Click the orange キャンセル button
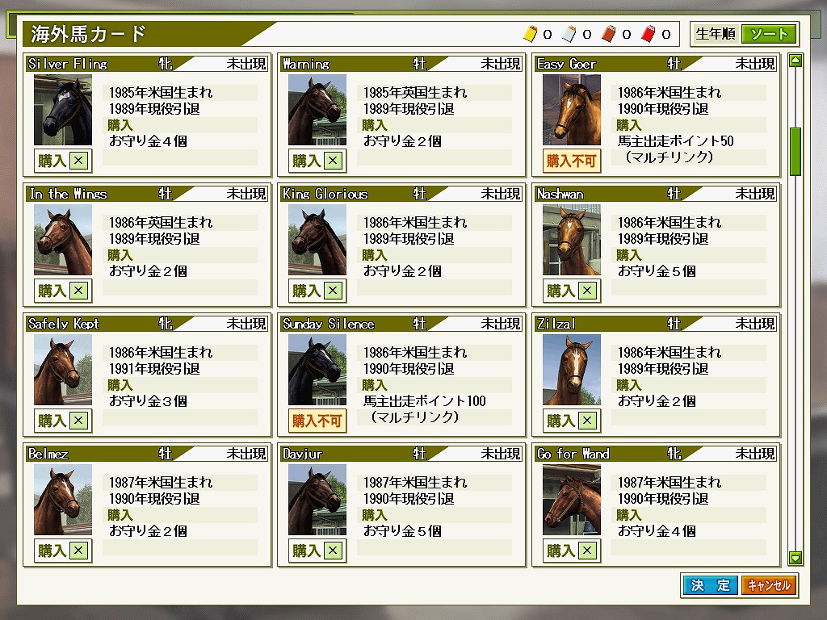Viewport: 827px width, 620px height. point(768,585)
